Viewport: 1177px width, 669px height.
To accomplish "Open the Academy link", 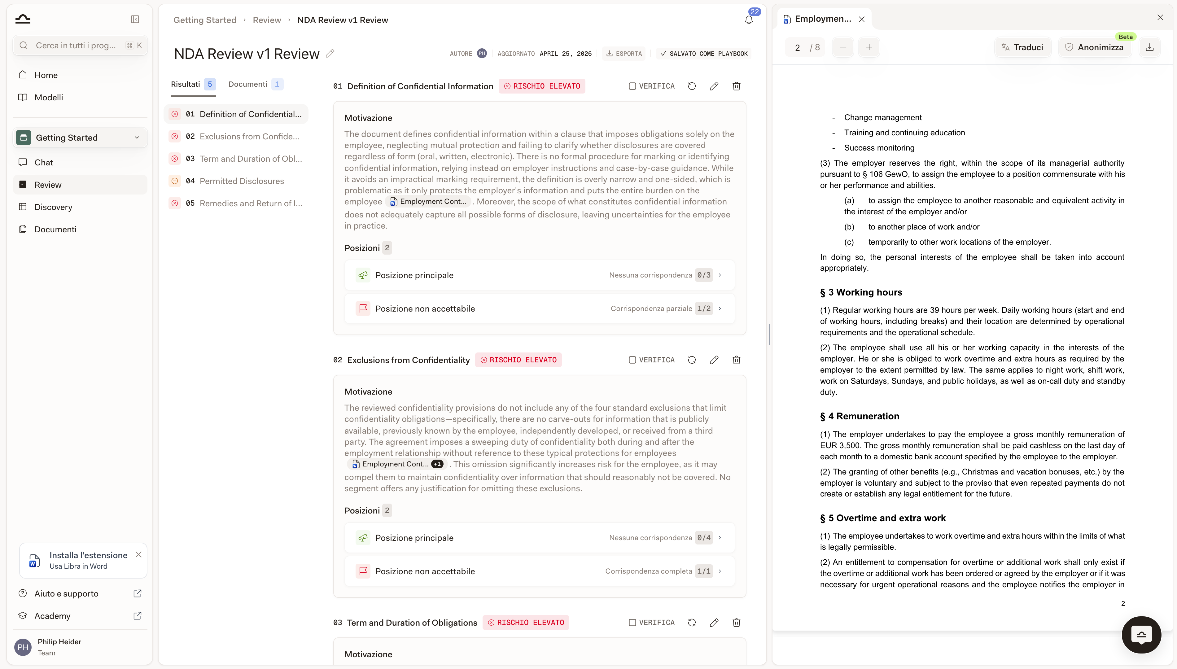I will [x=81, y=616].
